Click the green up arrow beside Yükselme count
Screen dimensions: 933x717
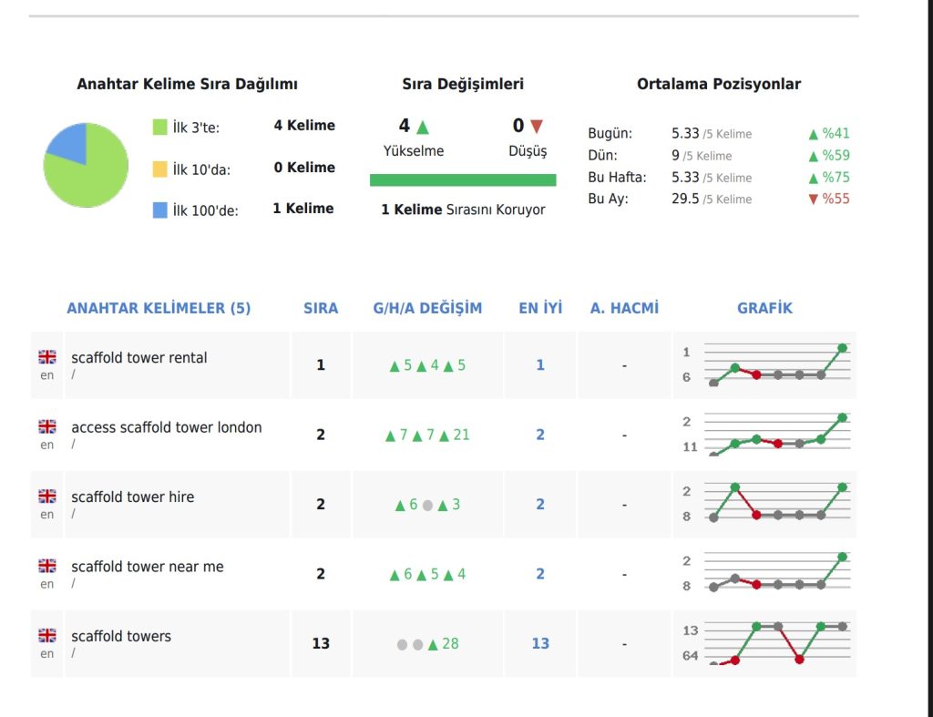(x=423, y=127)
